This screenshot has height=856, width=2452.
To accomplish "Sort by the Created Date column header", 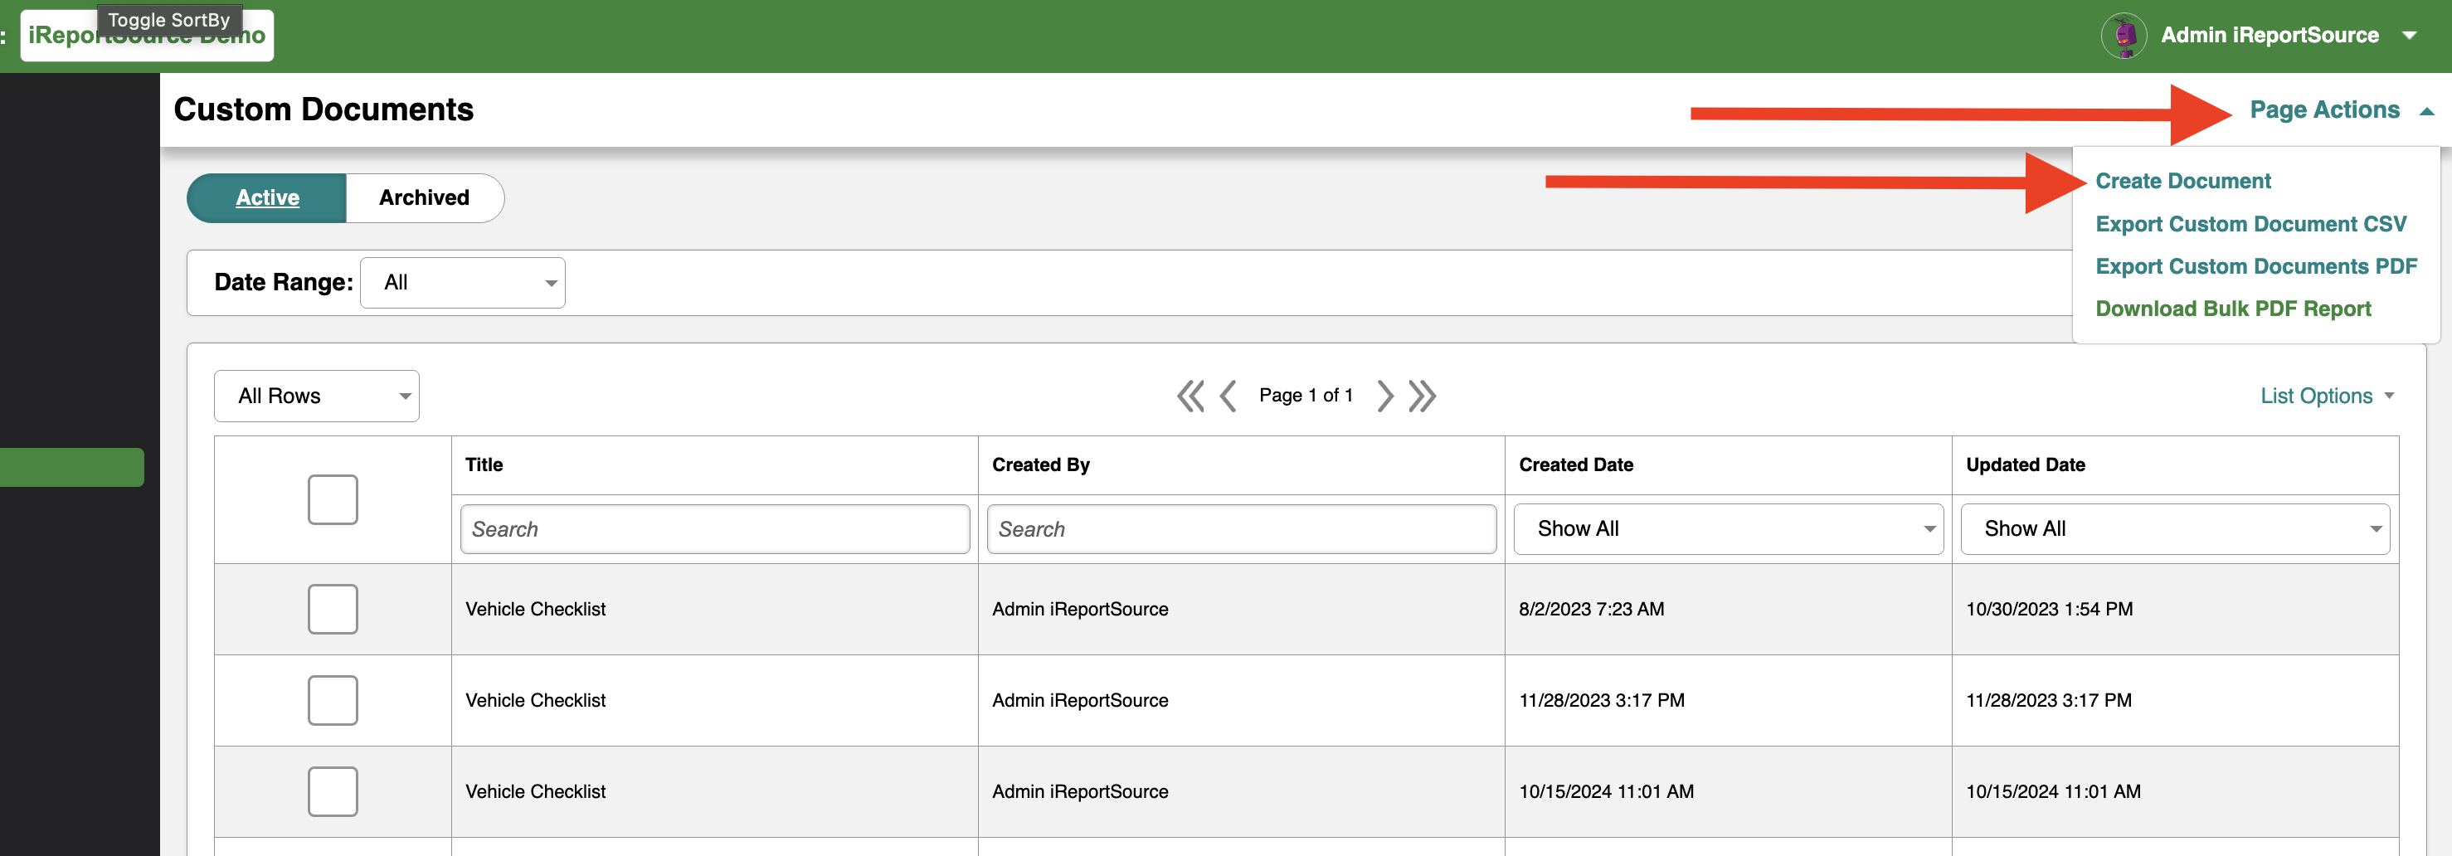I will (x=1575, y=464).
